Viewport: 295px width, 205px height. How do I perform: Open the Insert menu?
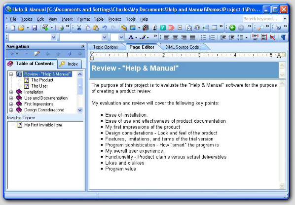(x=67, y=19)
